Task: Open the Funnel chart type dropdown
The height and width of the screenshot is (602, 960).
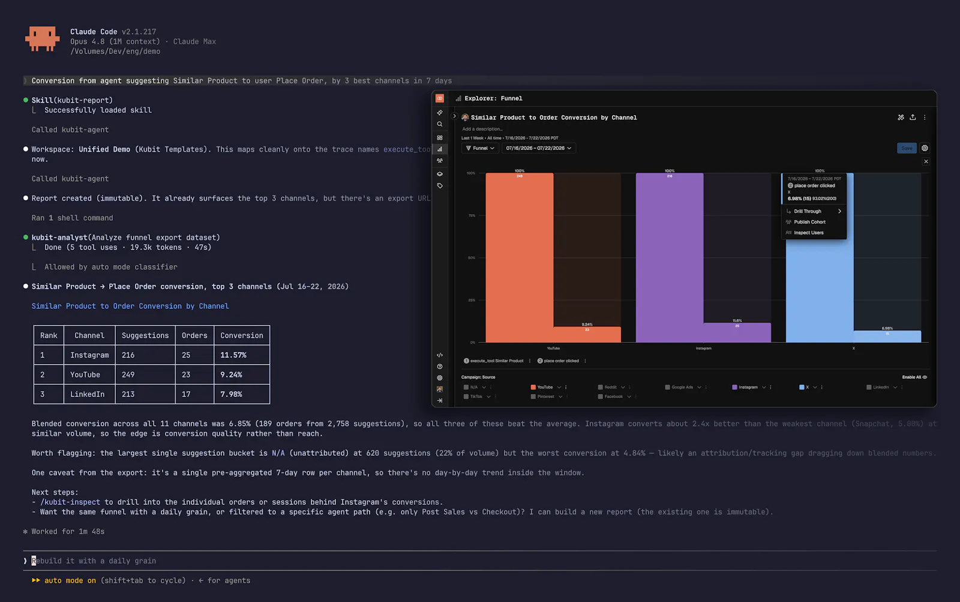Action: tap(480, 148)
